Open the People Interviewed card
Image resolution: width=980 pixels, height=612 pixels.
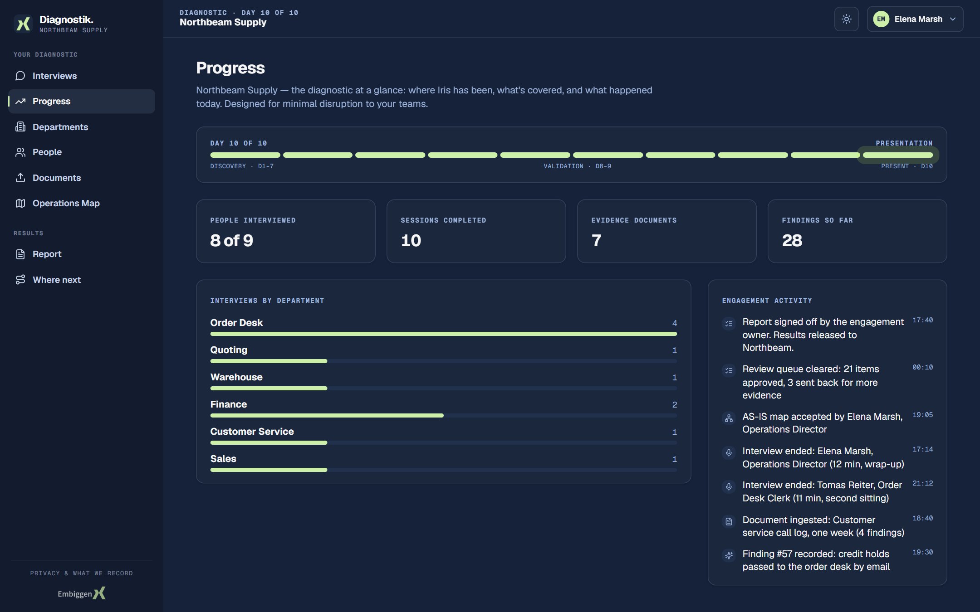(286, 231)
